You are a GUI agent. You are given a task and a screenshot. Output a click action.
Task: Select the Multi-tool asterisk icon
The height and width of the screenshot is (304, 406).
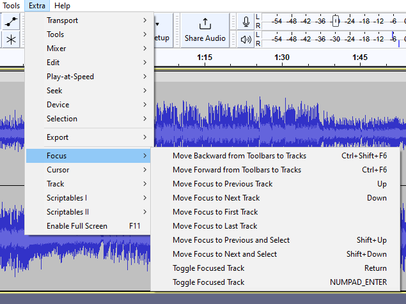tap(11, 40)
